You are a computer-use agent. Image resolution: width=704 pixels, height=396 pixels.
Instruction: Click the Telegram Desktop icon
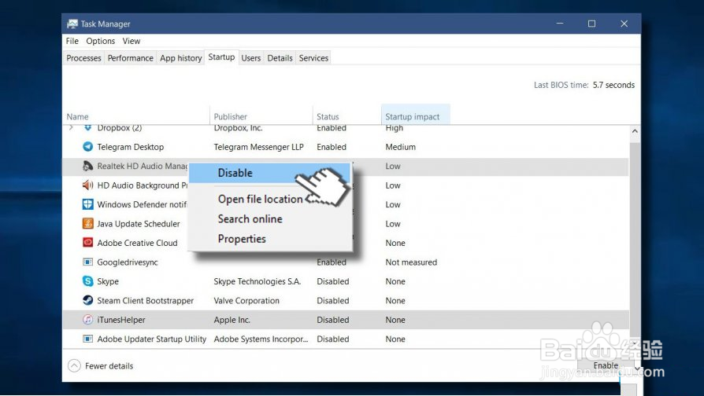[x=87, y=146]
